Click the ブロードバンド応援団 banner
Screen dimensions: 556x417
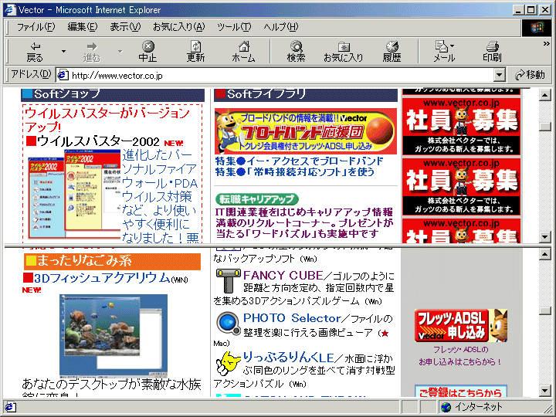pyautogui.click(x=306, y=131)
